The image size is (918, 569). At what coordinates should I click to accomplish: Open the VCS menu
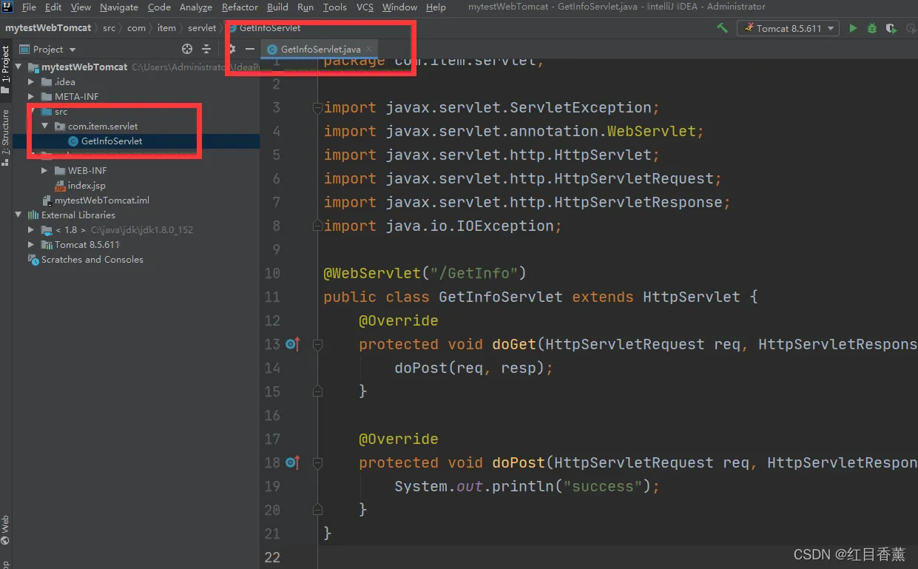coord(365,7)
